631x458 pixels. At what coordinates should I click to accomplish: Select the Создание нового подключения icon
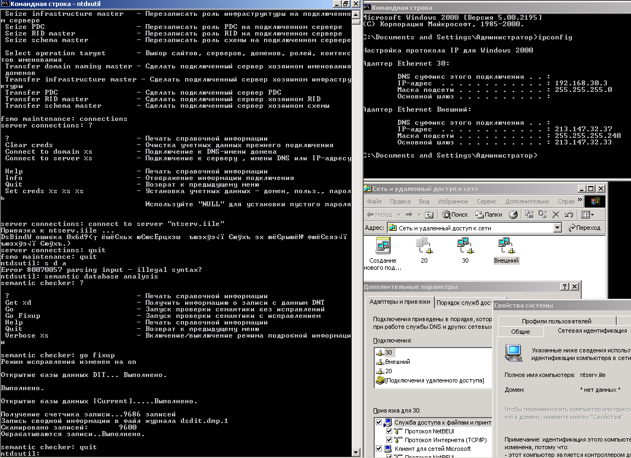[383, 246]
